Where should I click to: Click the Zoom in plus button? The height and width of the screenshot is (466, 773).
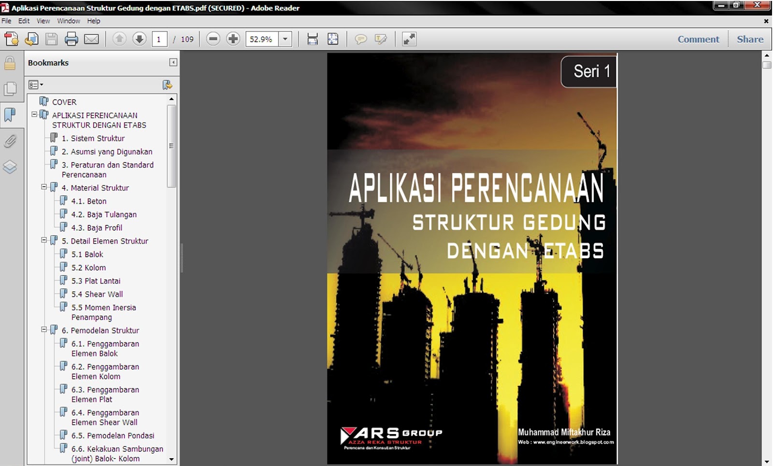pyautogui.click(x=233, y=39)
